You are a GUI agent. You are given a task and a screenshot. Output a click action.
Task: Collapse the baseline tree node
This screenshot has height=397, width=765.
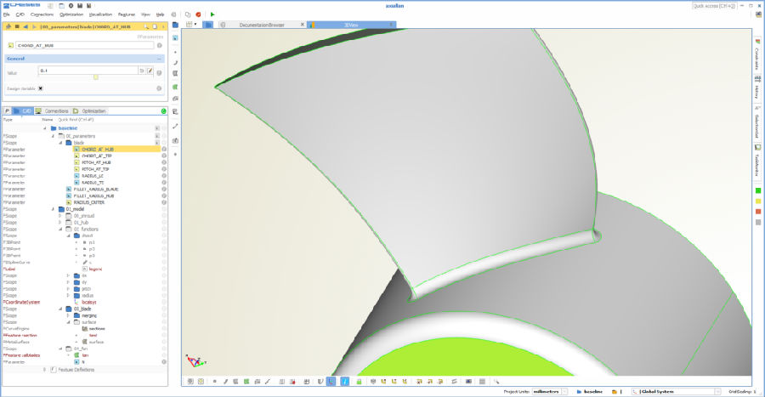(45, 128)
